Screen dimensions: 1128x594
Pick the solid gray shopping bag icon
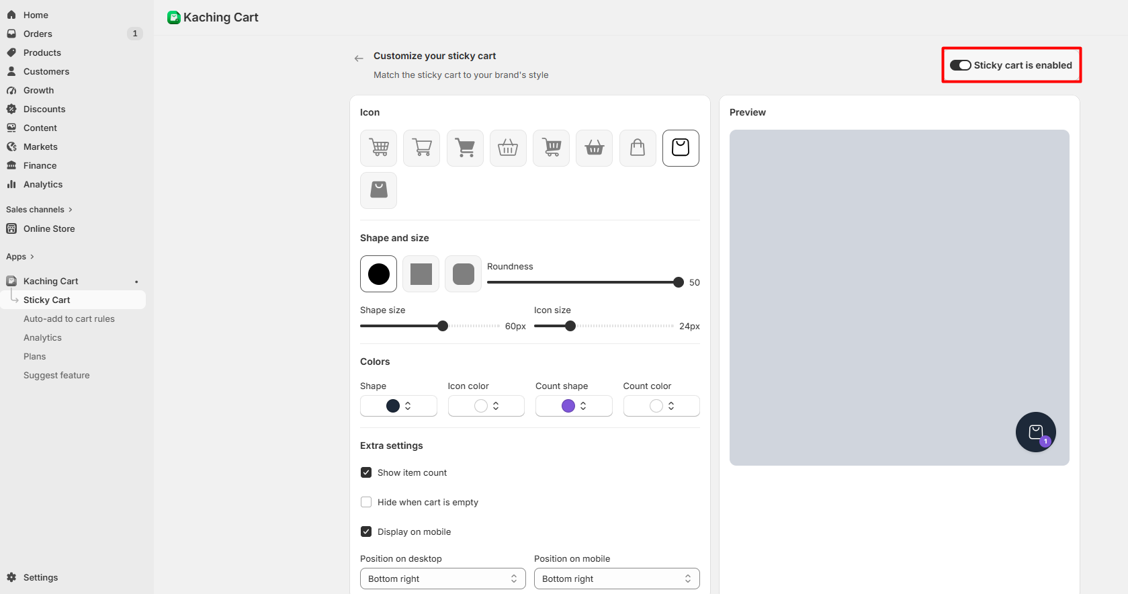click(379, 190)
